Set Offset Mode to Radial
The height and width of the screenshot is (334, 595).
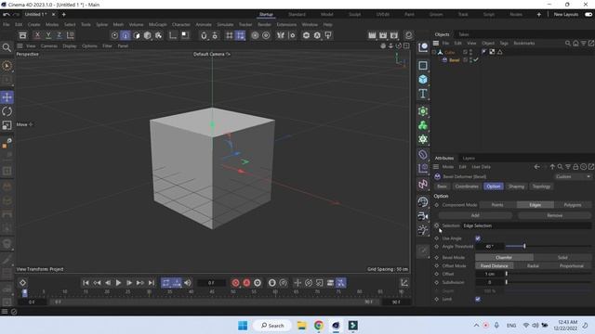(x=533, y=266)
